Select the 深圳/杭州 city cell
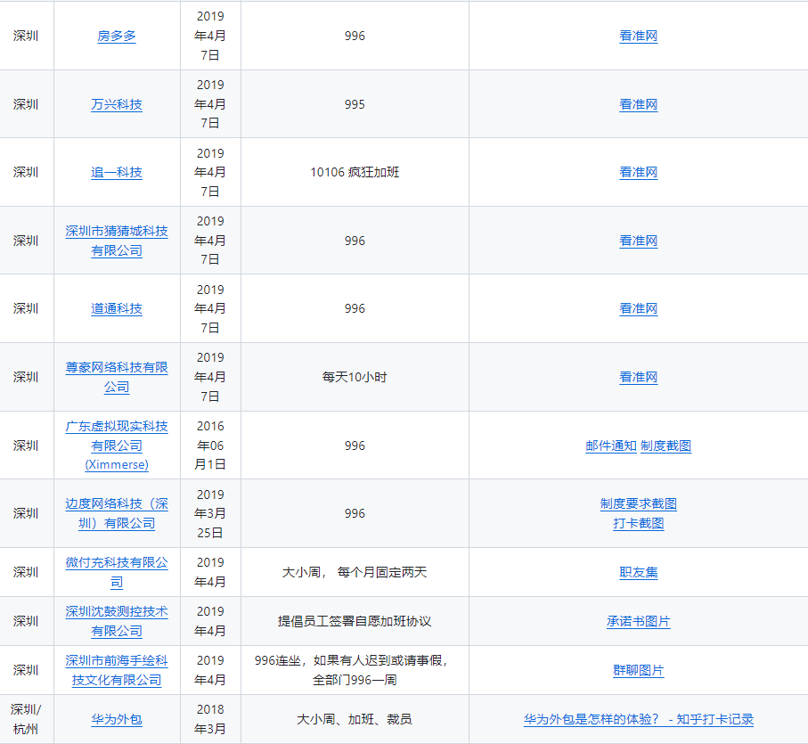This screenshot has width=808, height=744. 27,719
